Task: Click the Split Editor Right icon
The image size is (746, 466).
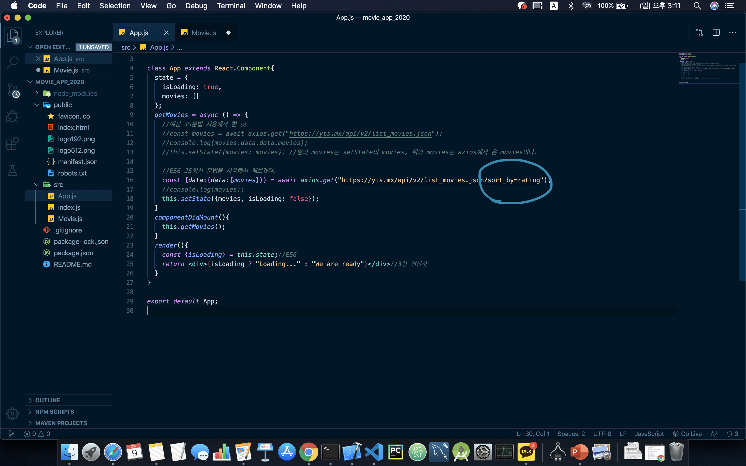Action: 716,33
